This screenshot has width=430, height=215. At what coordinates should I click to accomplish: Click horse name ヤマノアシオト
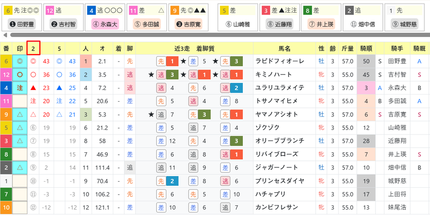click(276, 115)
